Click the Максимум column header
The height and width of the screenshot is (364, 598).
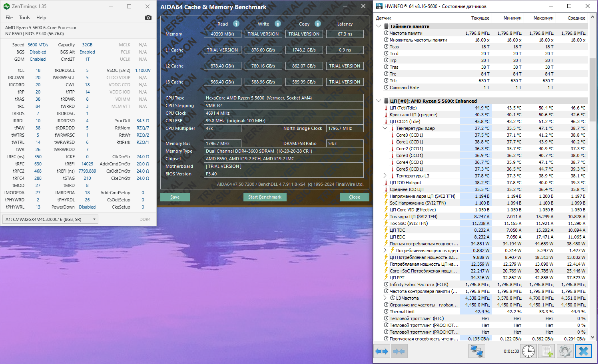(540, 18)
